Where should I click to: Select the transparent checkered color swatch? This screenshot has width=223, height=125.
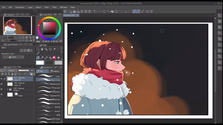(x=59, y=62)
